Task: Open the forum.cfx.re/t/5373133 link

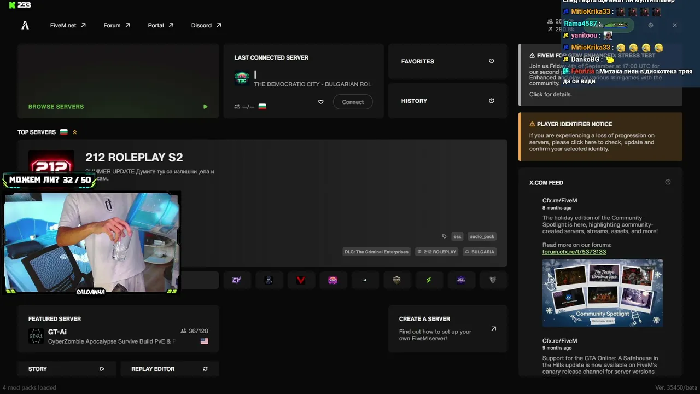Action: tap(574, 252)
